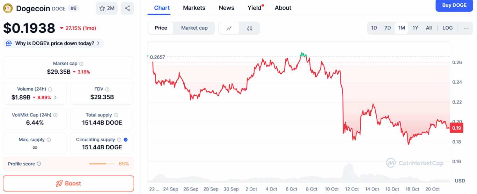
Task: Click the share icon button
Action: 127,8
